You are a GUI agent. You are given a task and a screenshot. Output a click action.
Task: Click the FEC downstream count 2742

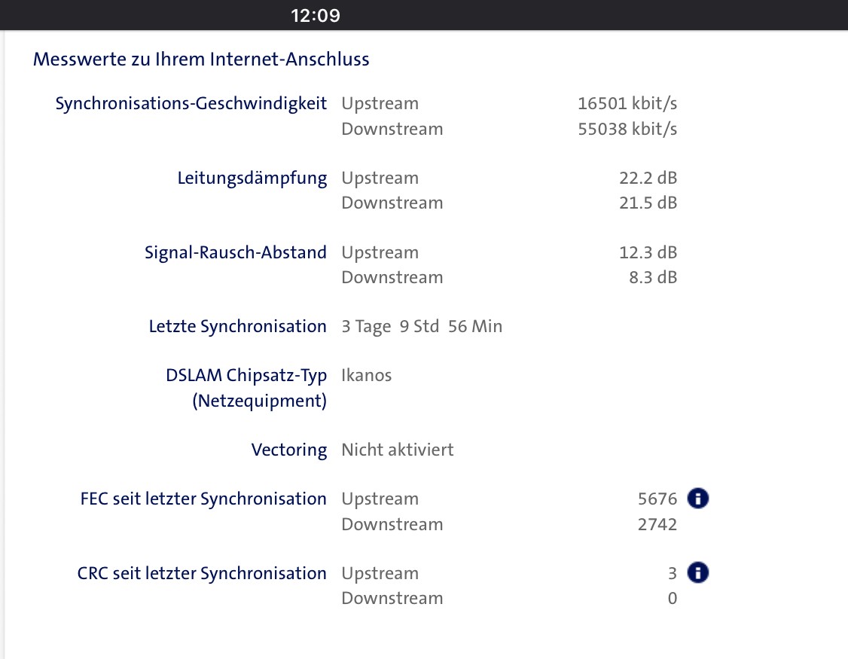[x=657, y=524]
